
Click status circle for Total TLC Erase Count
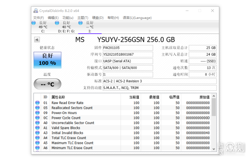(38, 138)
